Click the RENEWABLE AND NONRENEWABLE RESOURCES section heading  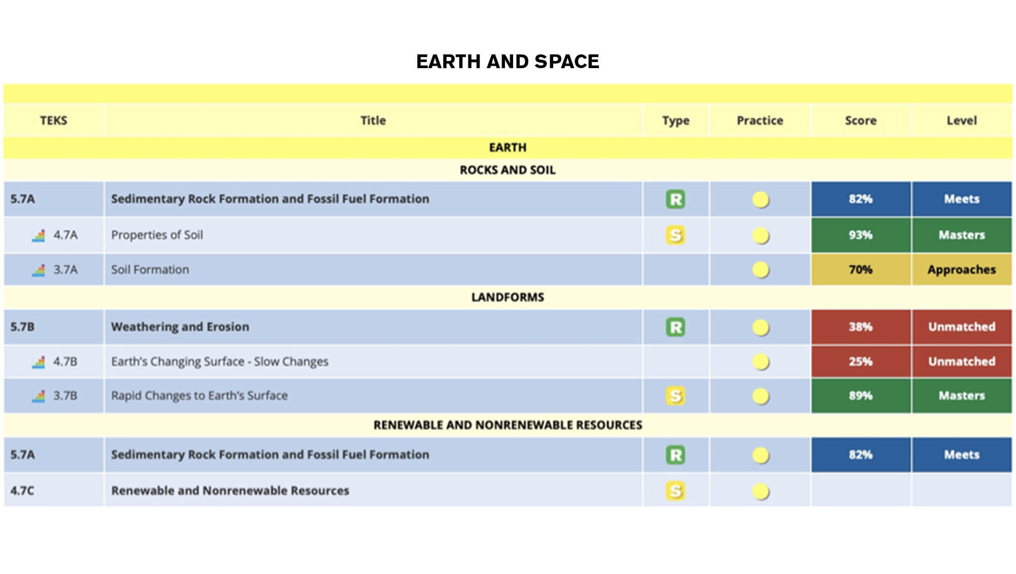(507, 425)
